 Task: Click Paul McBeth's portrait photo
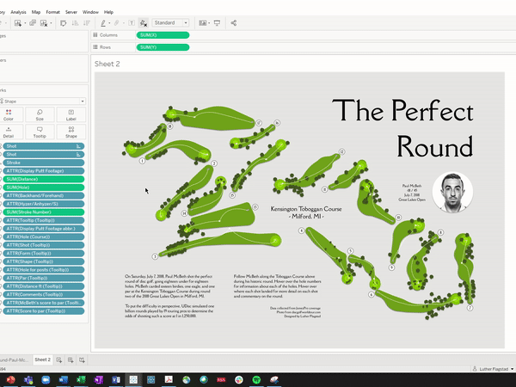click(452, 191)
